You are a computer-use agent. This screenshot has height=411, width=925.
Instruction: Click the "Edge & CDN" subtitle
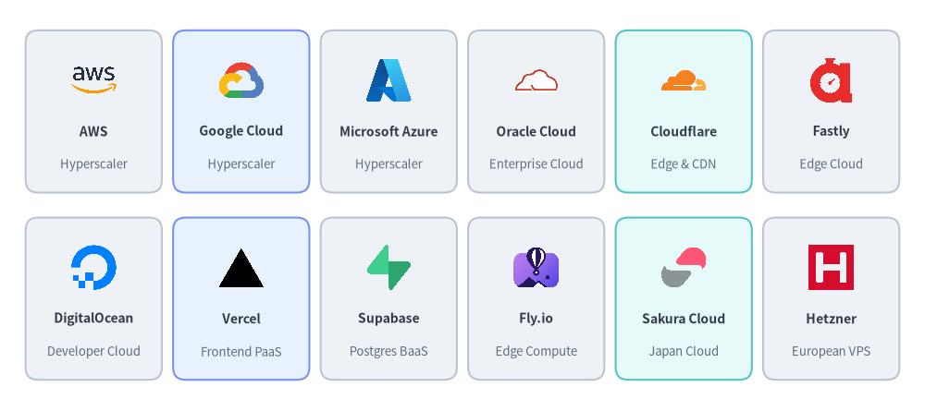tap(684, 163)
